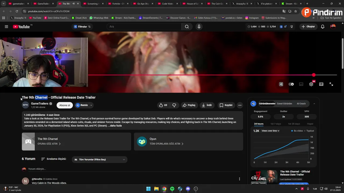Open TÜM OYUNLARA GÖZ ATIN link
The height and width of the screenshot is (193, 344).
pyautogui.click(x=166, y=144)
